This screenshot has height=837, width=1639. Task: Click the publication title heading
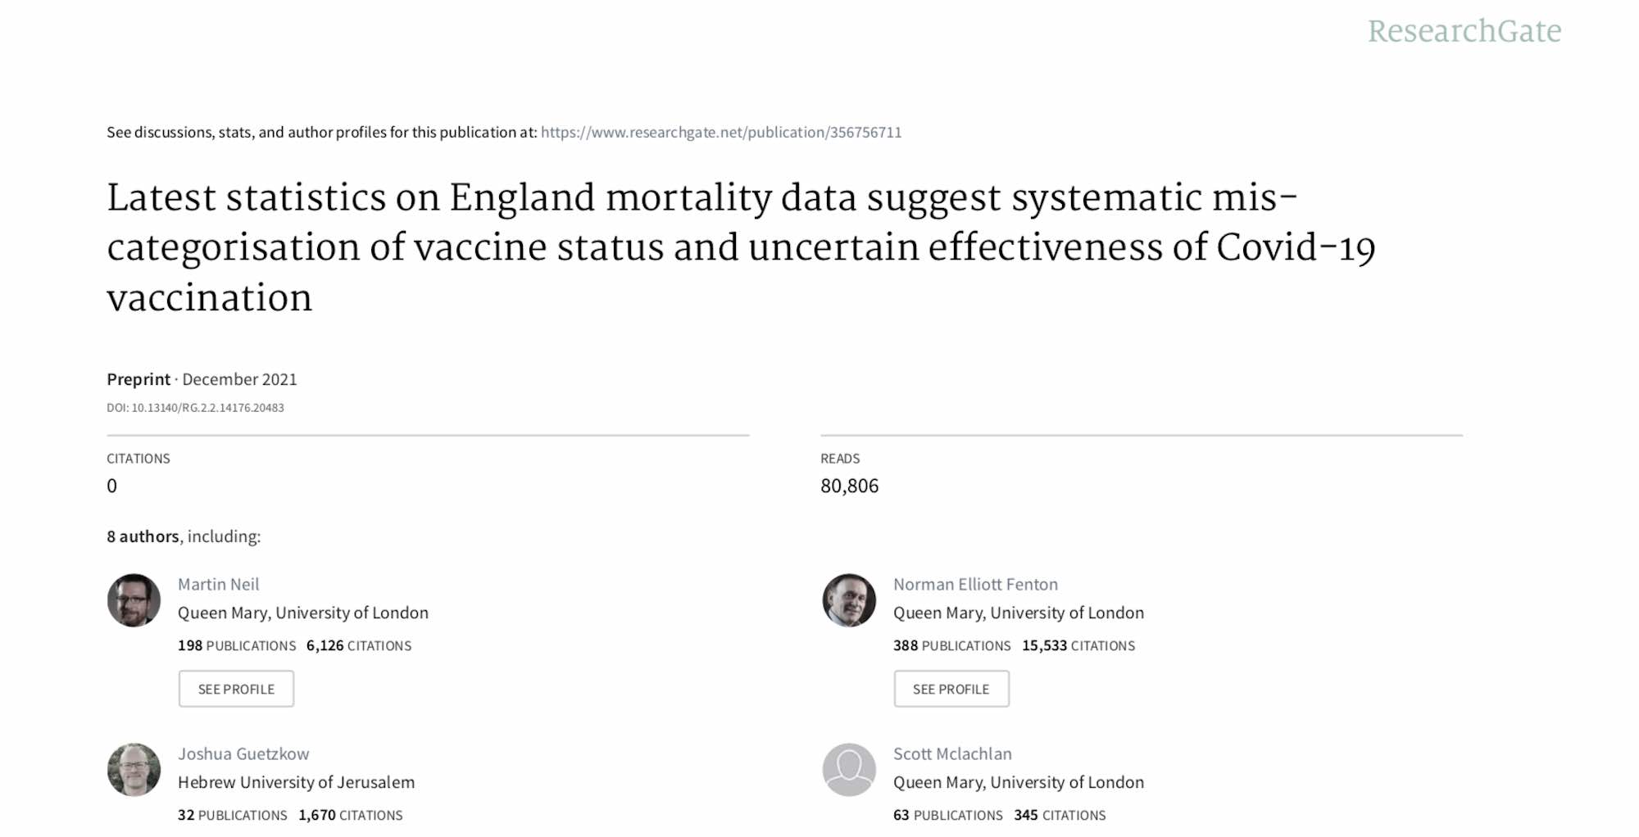point(741,247)
